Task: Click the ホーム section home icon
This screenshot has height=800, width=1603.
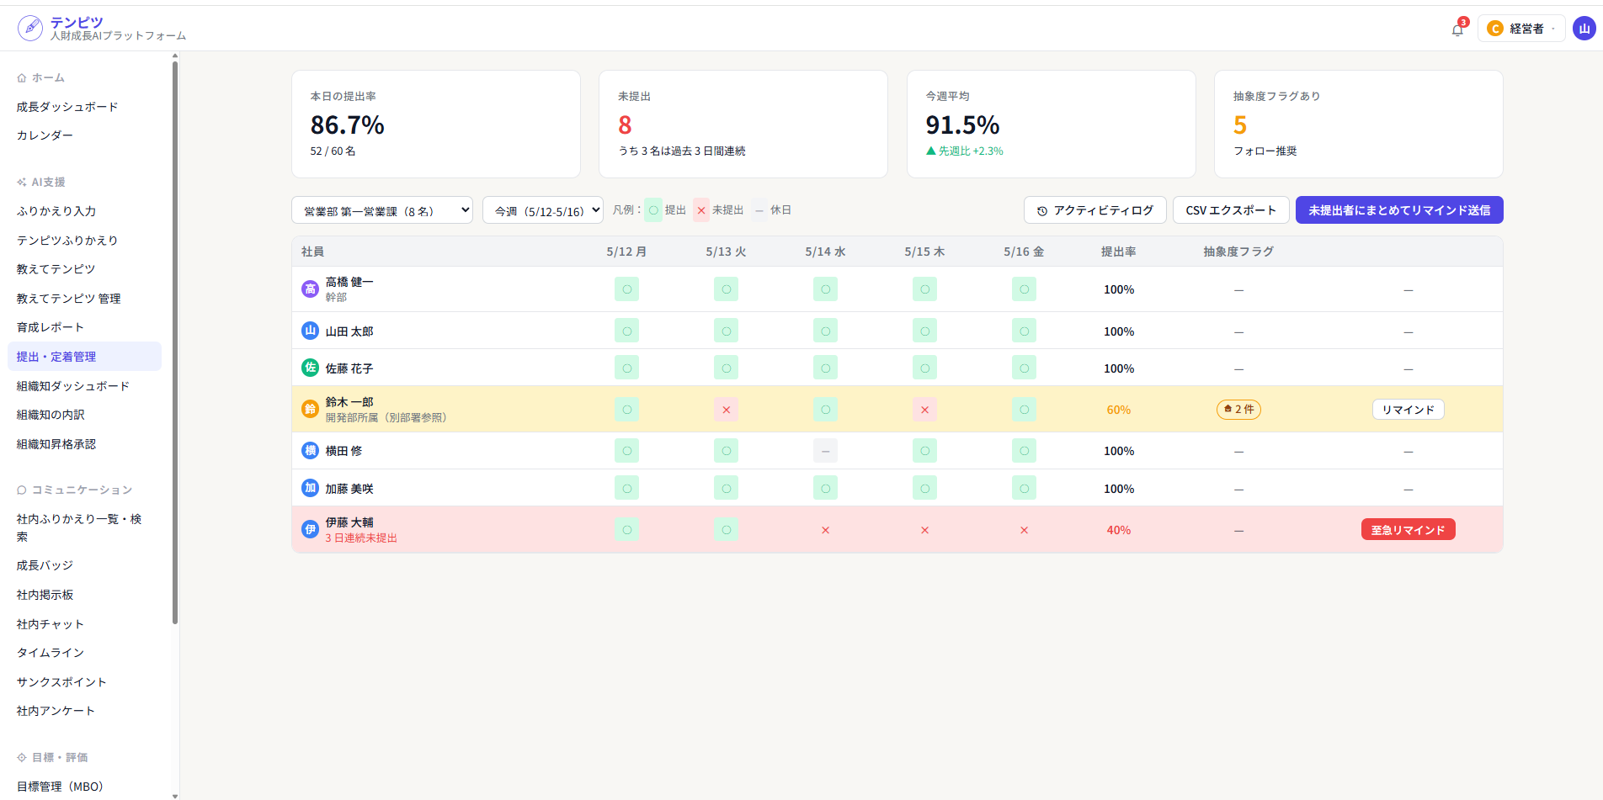Action: tap(22, 78)
